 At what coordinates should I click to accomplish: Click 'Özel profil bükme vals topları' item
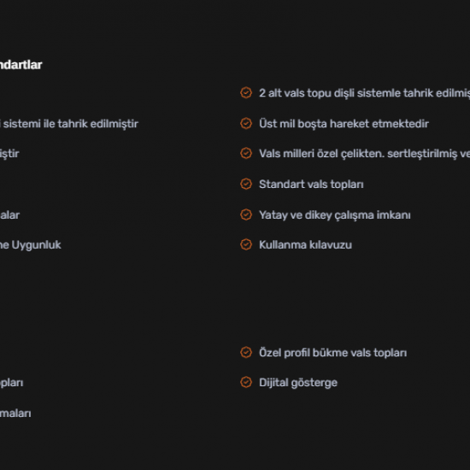(x=332, y=353)
